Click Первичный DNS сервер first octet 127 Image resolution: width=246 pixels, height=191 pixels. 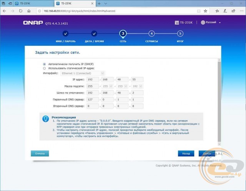pyautogui.click(x=93, y=100)
